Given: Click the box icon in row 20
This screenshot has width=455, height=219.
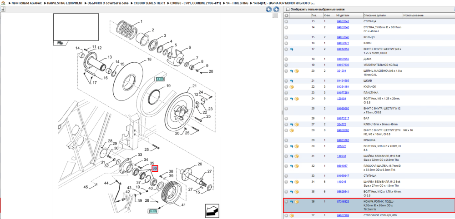Looking at the screenshot, I should (x=297, y=71).
